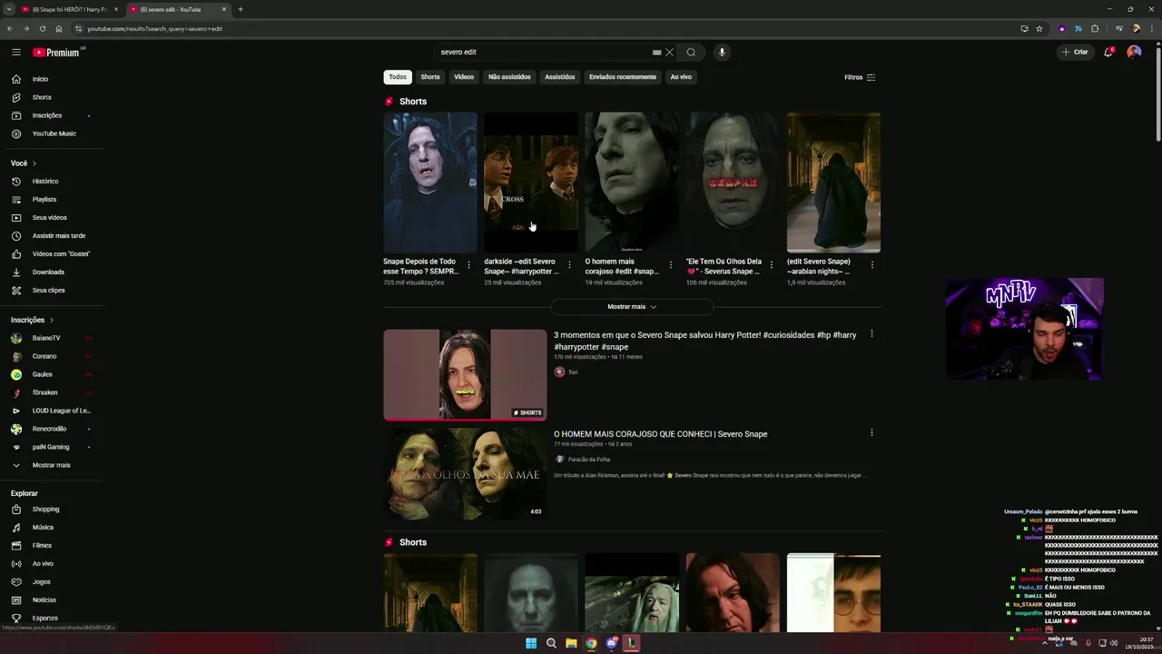Click the search magnifier button
The width and height of the screenshot is (1162, 654).
[x=691, y=52]
